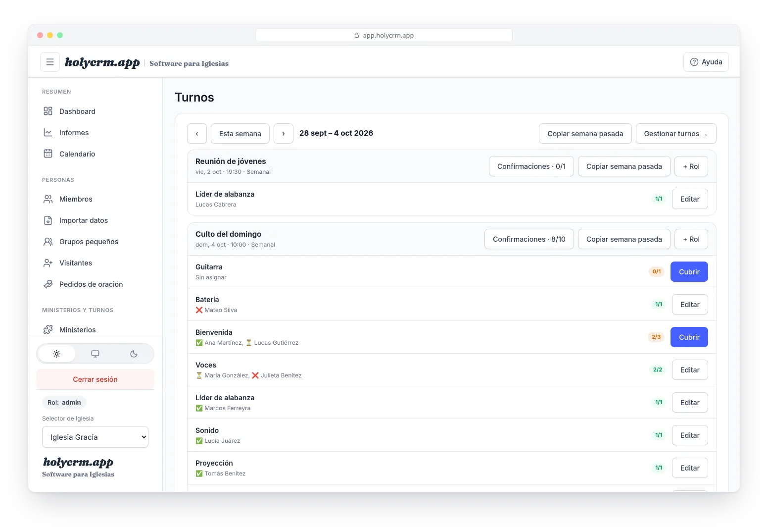The image size is (768, 528).
Task: Go to next week with right chevron
Action: click(284, 133)
